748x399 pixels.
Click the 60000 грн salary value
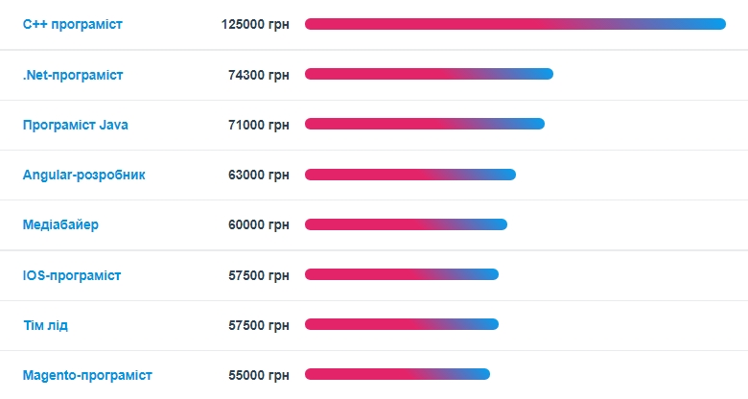click(x=258, y=224)
